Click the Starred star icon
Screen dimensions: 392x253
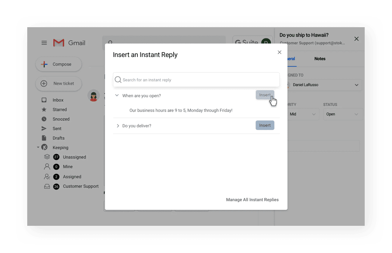44,110
